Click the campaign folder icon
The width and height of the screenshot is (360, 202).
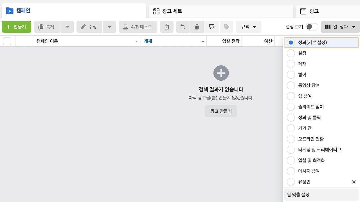pos(10,11)
